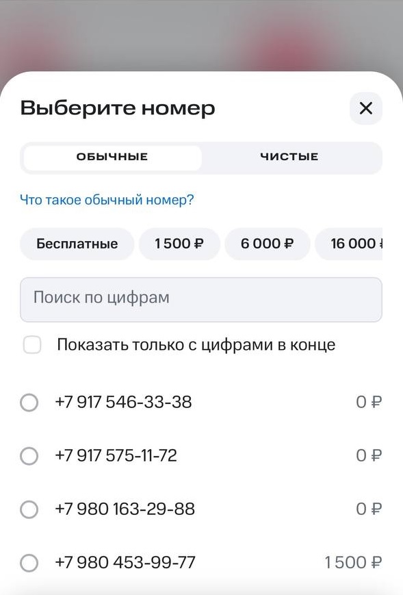
Task: Apply the 6 000 ₽ price filter
Action: 267,244
